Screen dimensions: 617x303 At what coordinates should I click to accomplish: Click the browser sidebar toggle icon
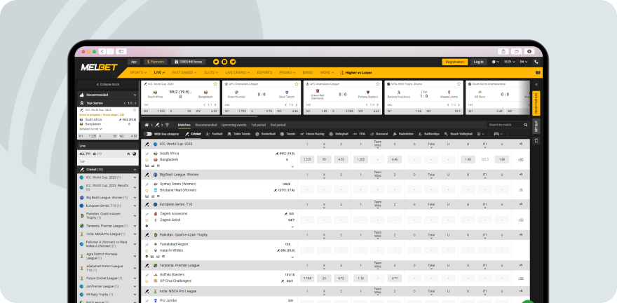point(121,51)
